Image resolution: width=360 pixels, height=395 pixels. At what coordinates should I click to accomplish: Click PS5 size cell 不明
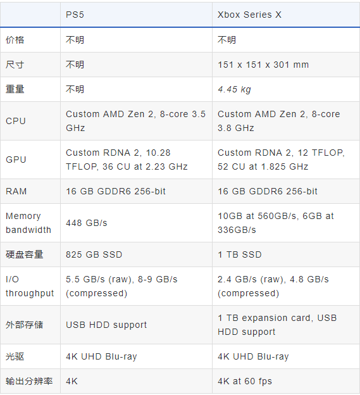(136, 65)
